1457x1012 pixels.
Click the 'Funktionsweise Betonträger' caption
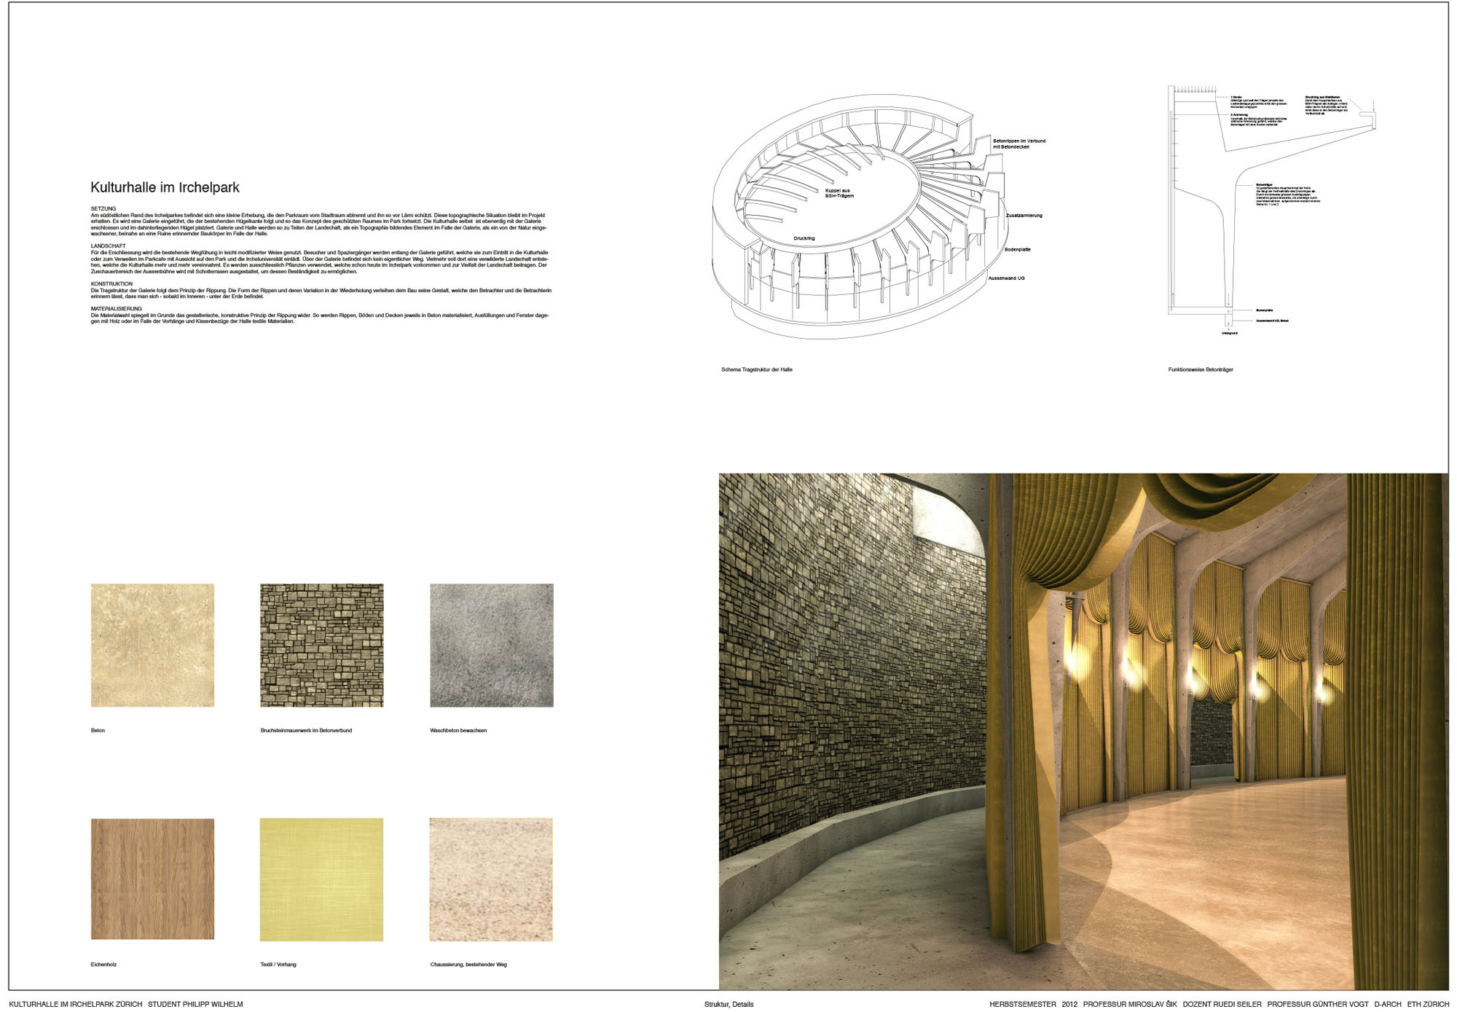[1201, 370]
